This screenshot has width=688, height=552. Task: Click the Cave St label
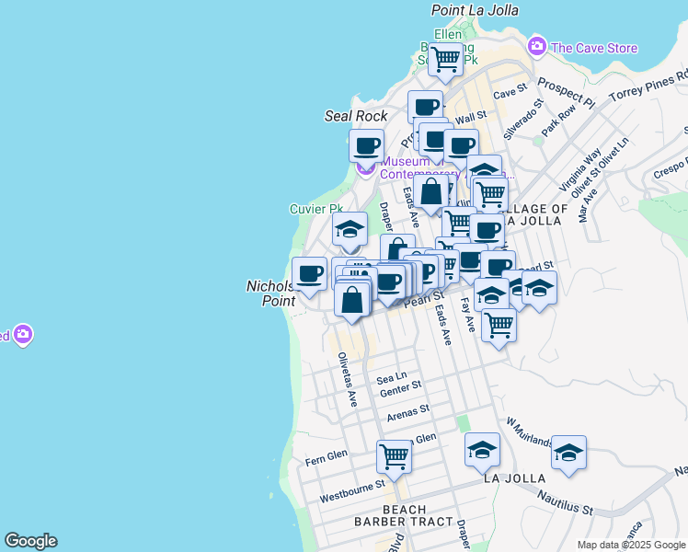[510, 91]
